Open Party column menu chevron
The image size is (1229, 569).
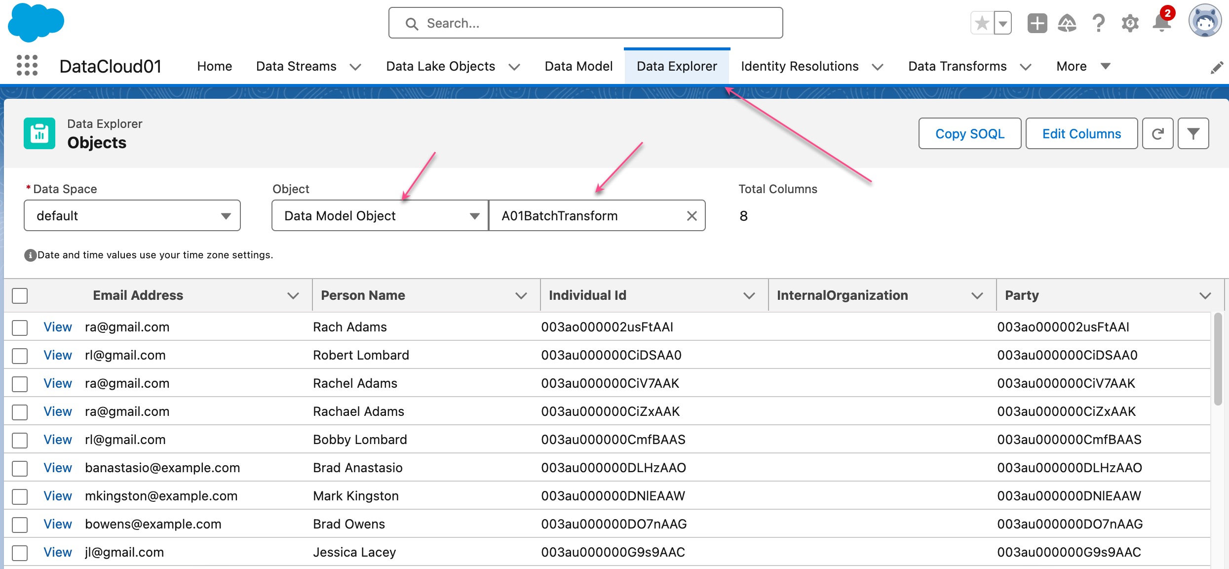[x=1205, y=295]
